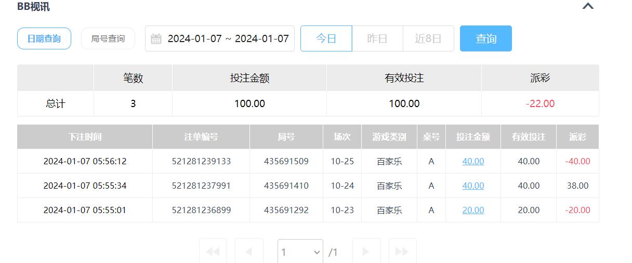
Task: Go to first page double-arrow icon
Action: pyautogui.click(x=213, y=252)
